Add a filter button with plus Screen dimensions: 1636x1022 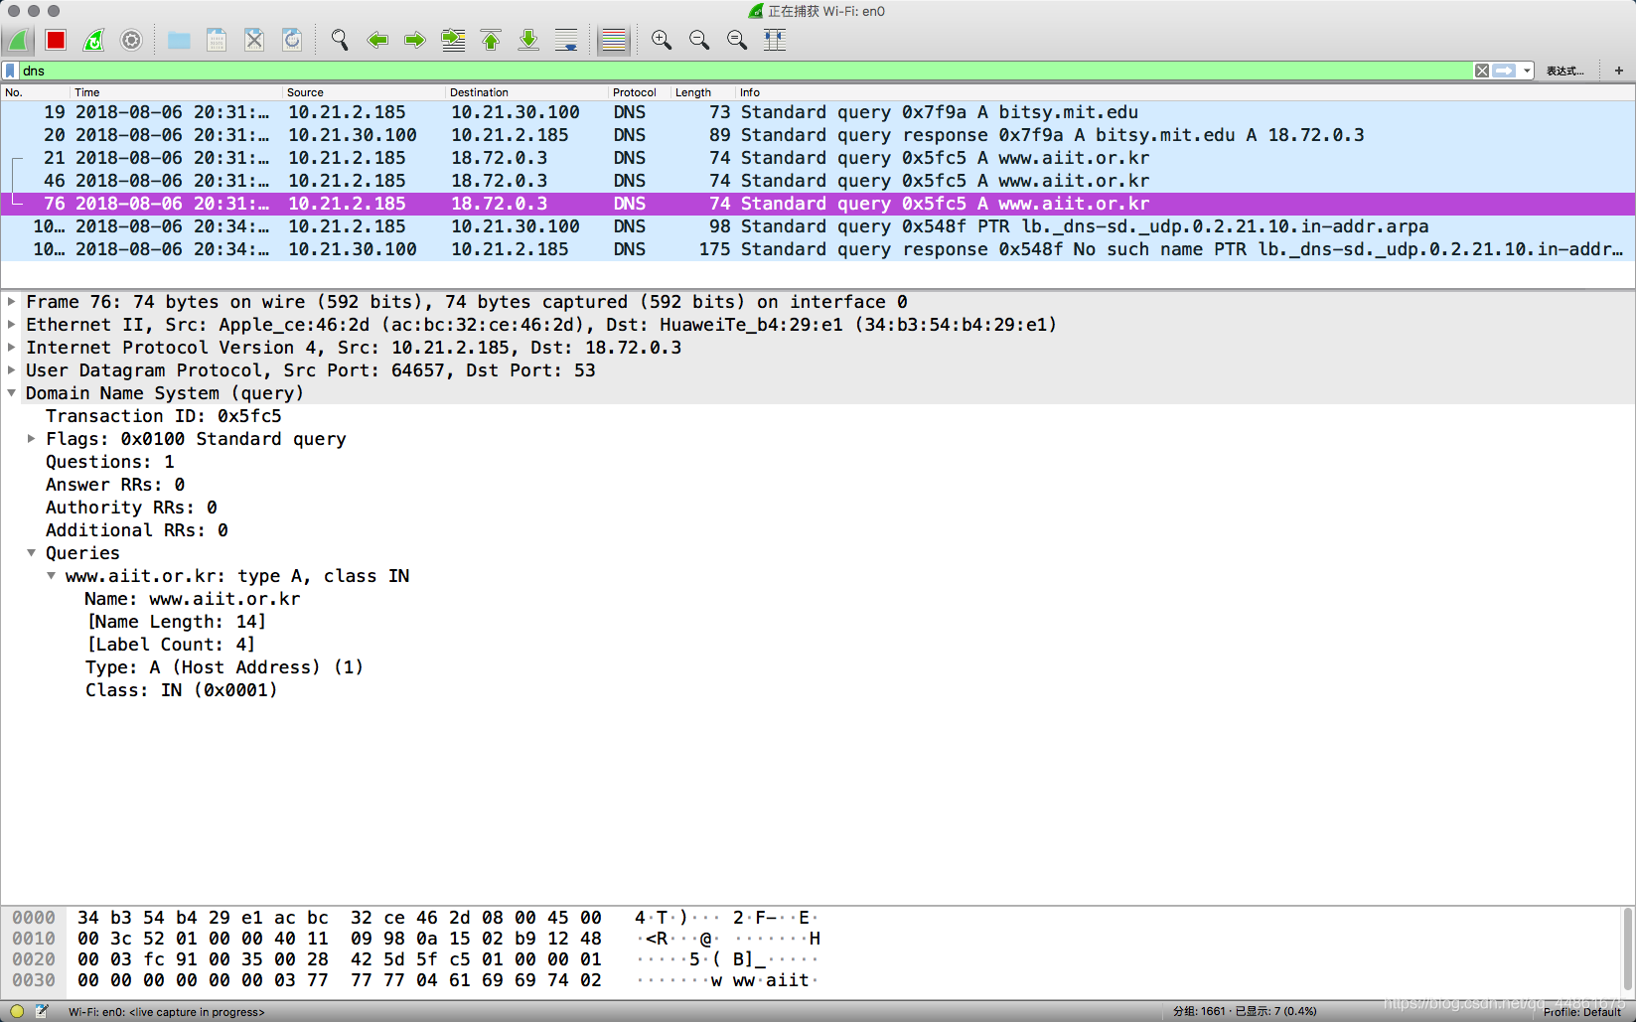point(1619,71)
